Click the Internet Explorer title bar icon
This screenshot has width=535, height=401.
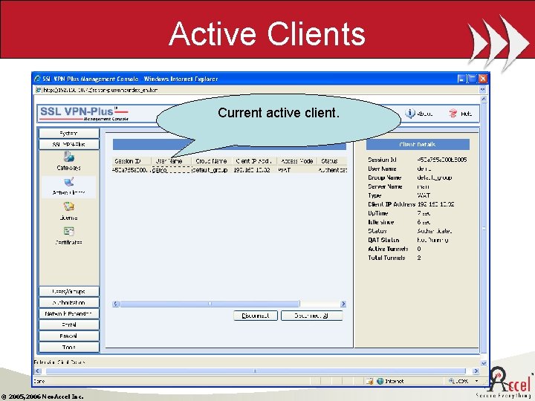[x=37, y=79]
